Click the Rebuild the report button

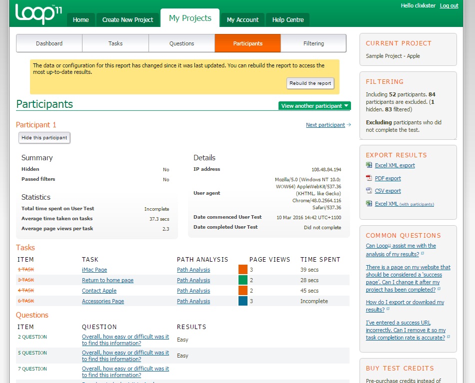(x=310, y=83)
